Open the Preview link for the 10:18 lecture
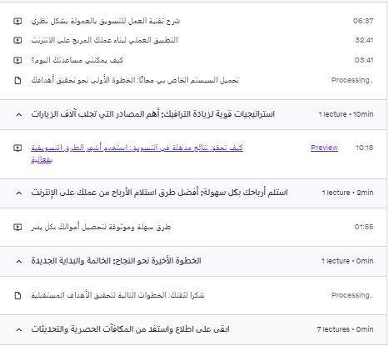 coord(324,148)
